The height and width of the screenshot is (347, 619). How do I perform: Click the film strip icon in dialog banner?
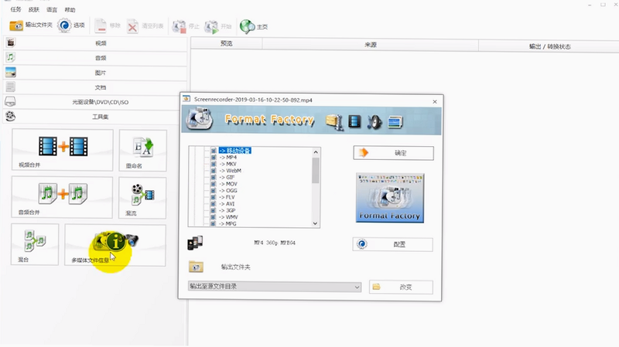click(x=354, y=121)
